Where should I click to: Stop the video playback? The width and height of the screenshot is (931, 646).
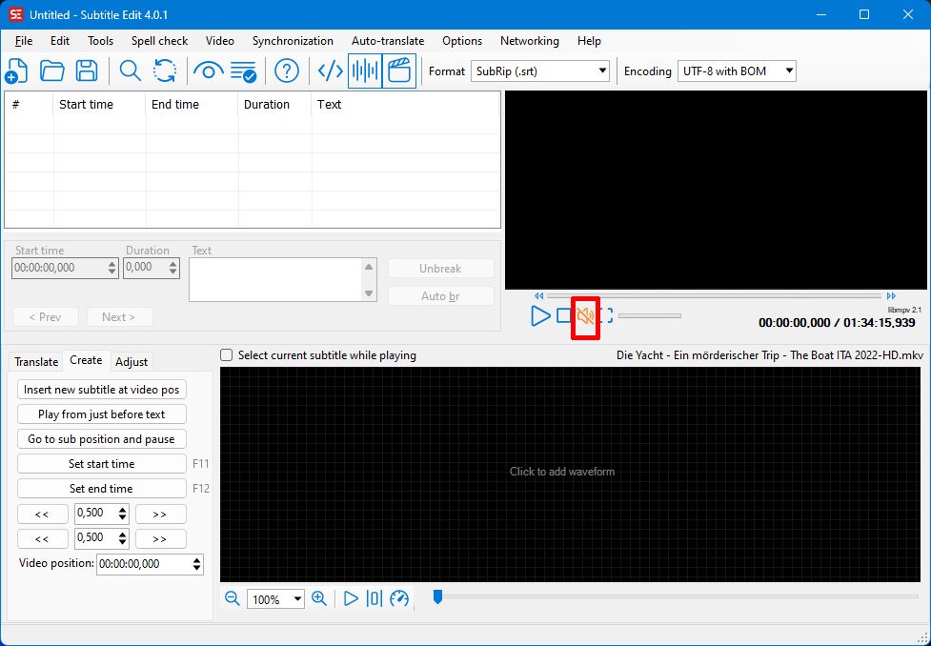pos(563,316)
